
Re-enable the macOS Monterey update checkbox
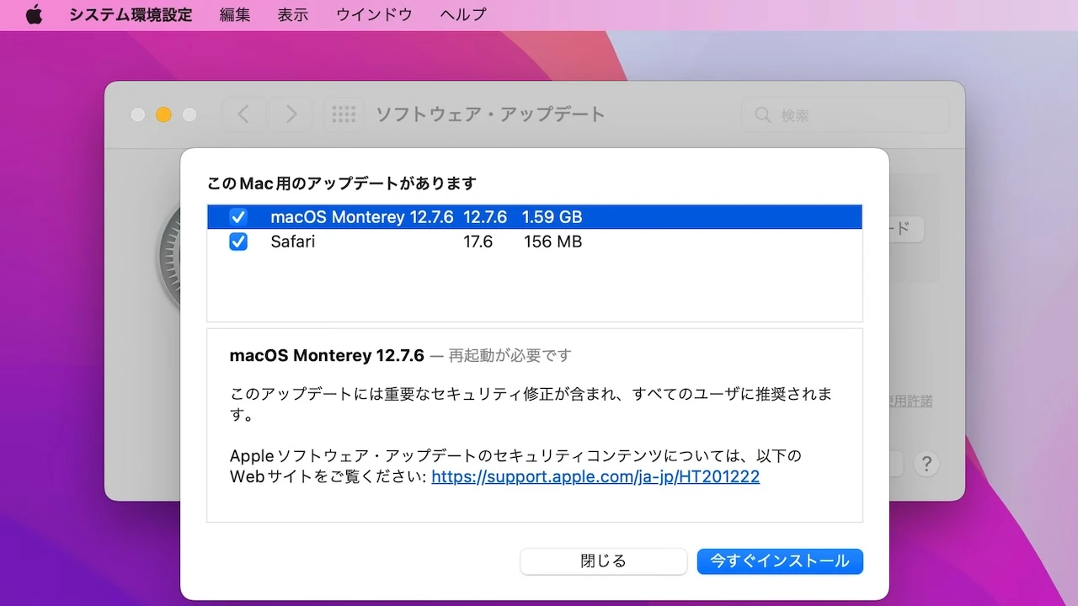(x=238, y=216)
